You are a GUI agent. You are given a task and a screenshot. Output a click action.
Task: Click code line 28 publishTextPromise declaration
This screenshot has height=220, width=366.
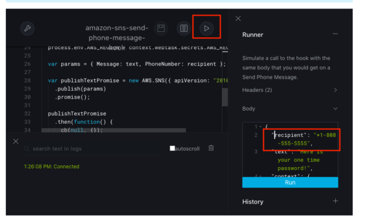click(x=138, y=80)
